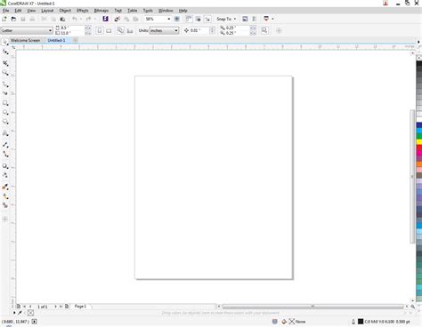The width and height of the screenshot is (422, 327).
Task: Open the Effects menu
Action: coord(83,11)
